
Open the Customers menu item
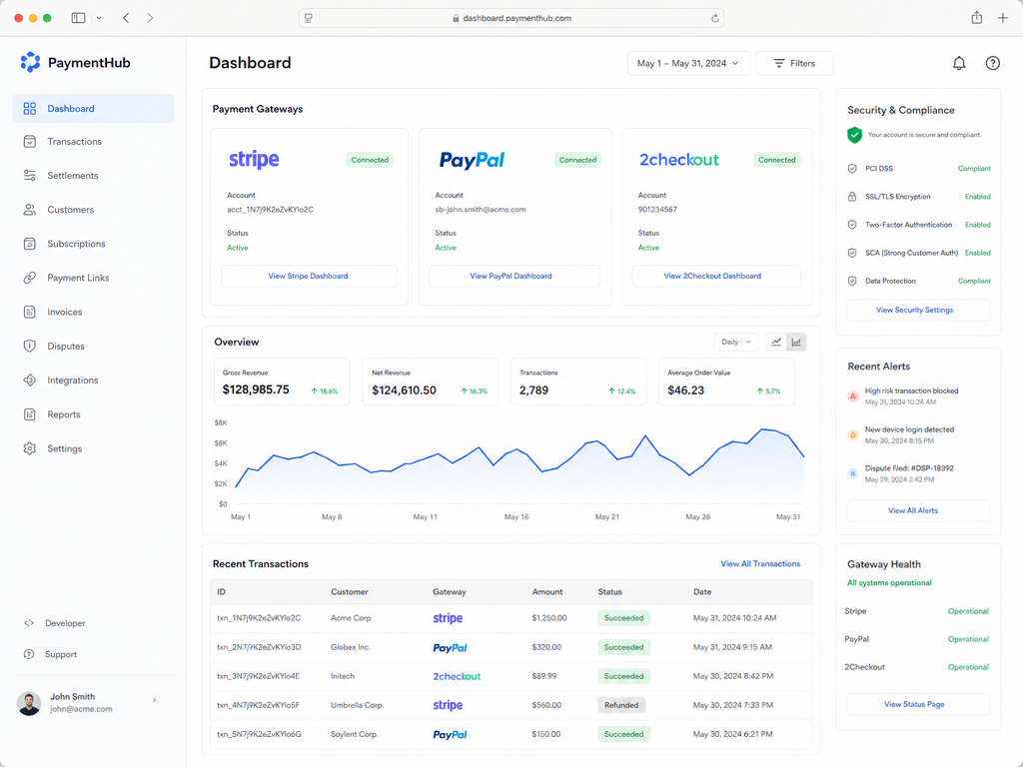pyautogui.click(x=93, y=210)
